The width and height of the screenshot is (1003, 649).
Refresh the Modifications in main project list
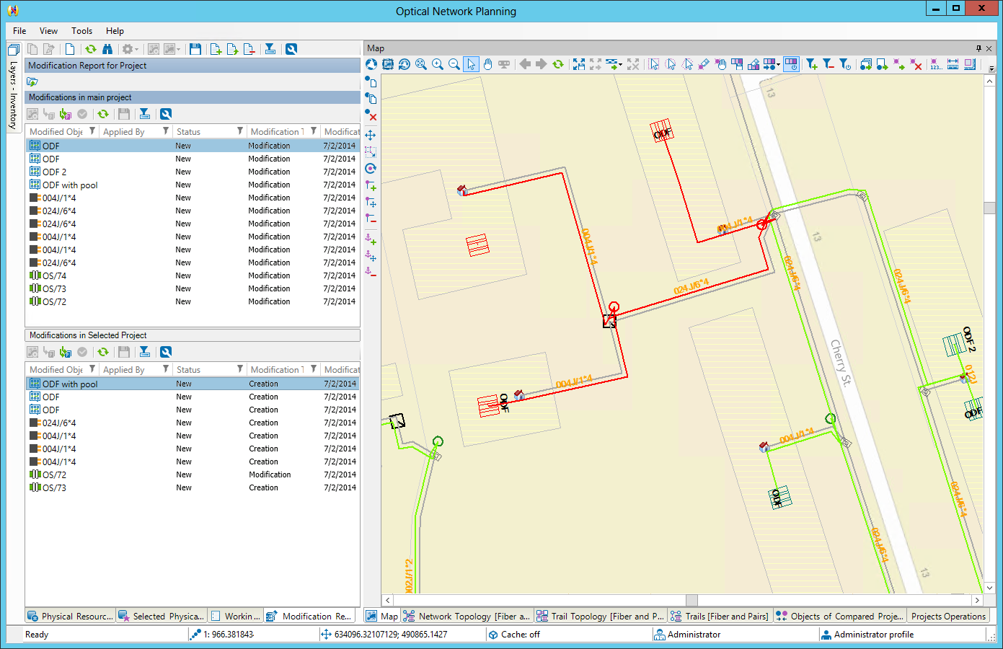click(x=103, y=114)
